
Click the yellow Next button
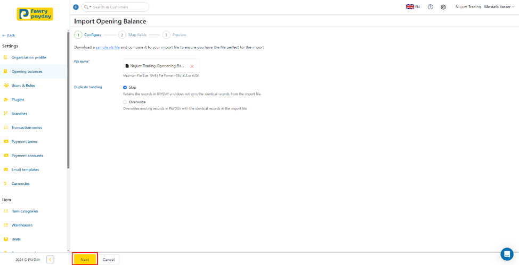pos(85,260)
